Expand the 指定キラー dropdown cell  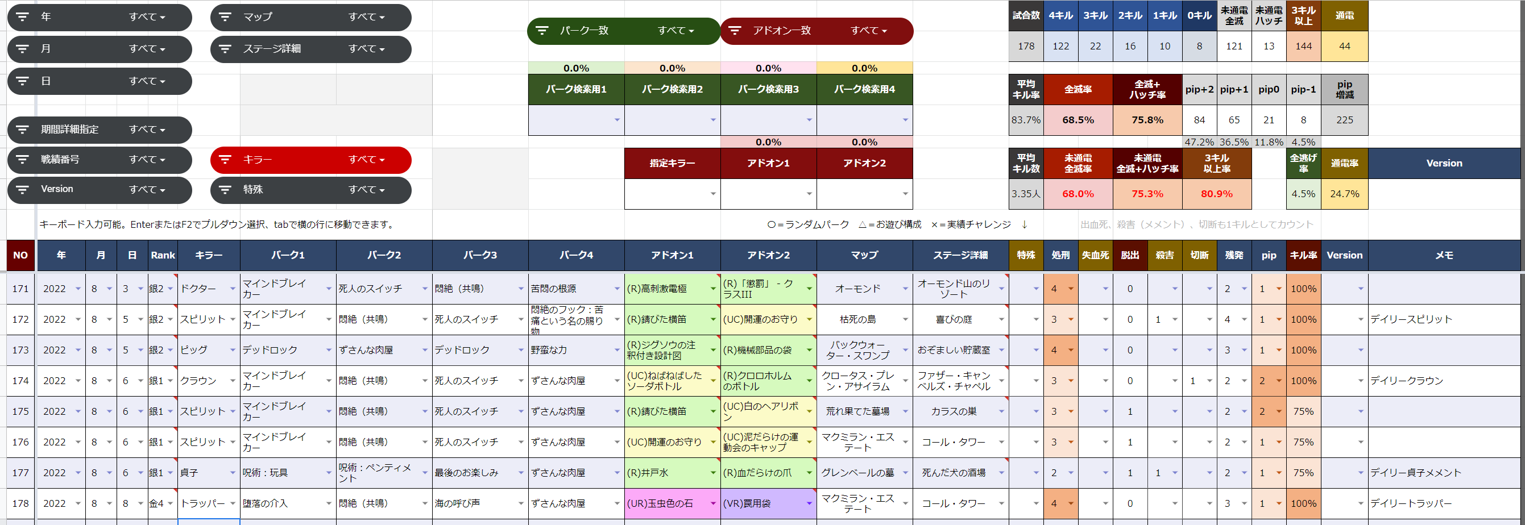(713, 194)
